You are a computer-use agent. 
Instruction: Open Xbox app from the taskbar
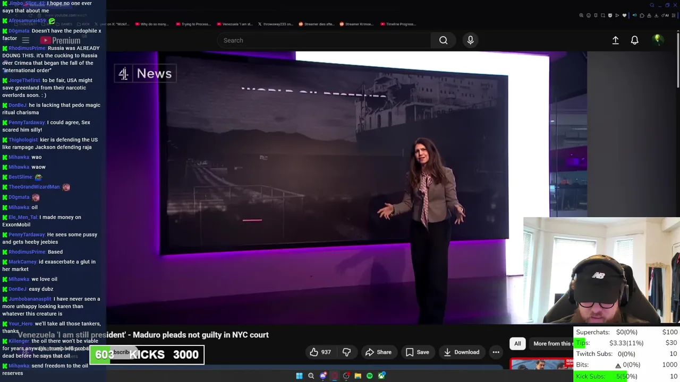pyautogui.click(x=381, y=376)
